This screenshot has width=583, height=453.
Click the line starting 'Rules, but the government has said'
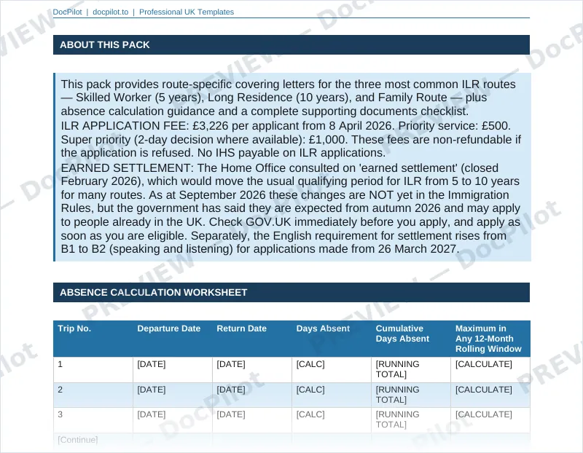(x=290, y=208)
